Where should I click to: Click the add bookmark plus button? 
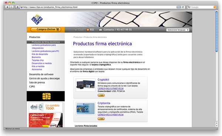[17, 7]
